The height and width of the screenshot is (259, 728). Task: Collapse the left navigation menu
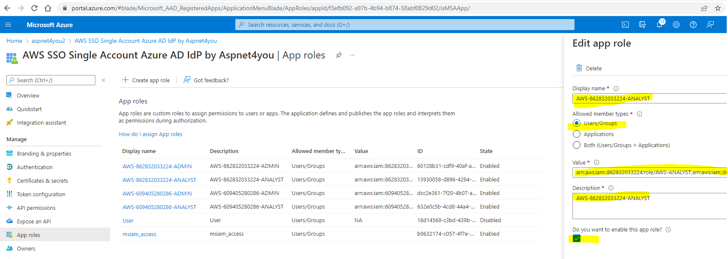point(103,80)
